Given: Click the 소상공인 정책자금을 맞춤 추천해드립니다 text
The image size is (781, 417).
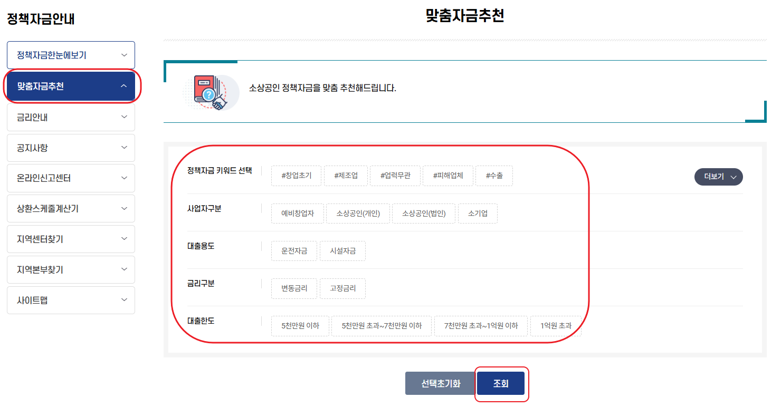Looking at the screenshot, I should 322,88.
